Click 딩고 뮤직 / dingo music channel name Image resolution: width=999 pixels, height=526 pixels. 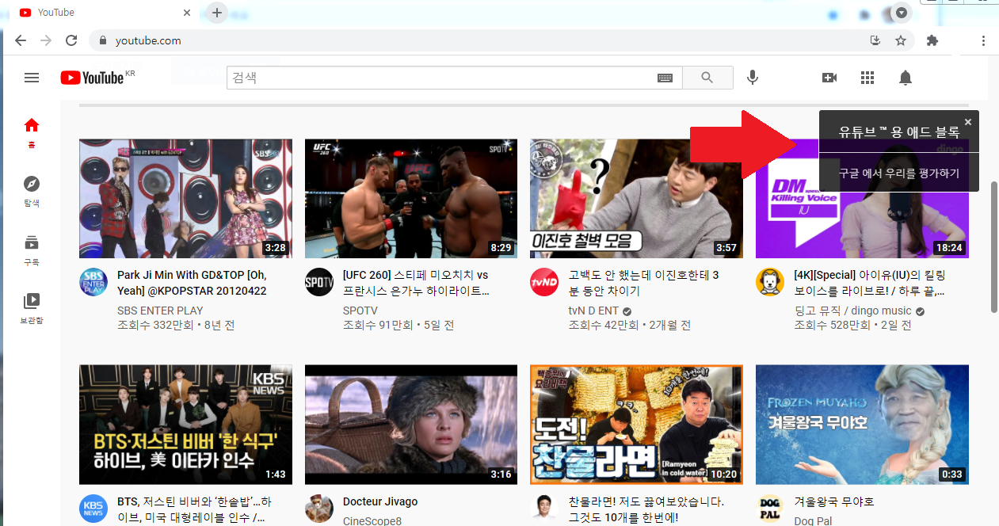852,311
